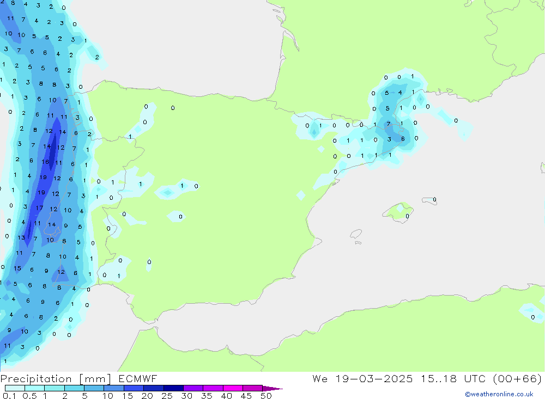545x399 pixels.
Task: Click the '30' legend scale label
Action: [x=186, y=396]
